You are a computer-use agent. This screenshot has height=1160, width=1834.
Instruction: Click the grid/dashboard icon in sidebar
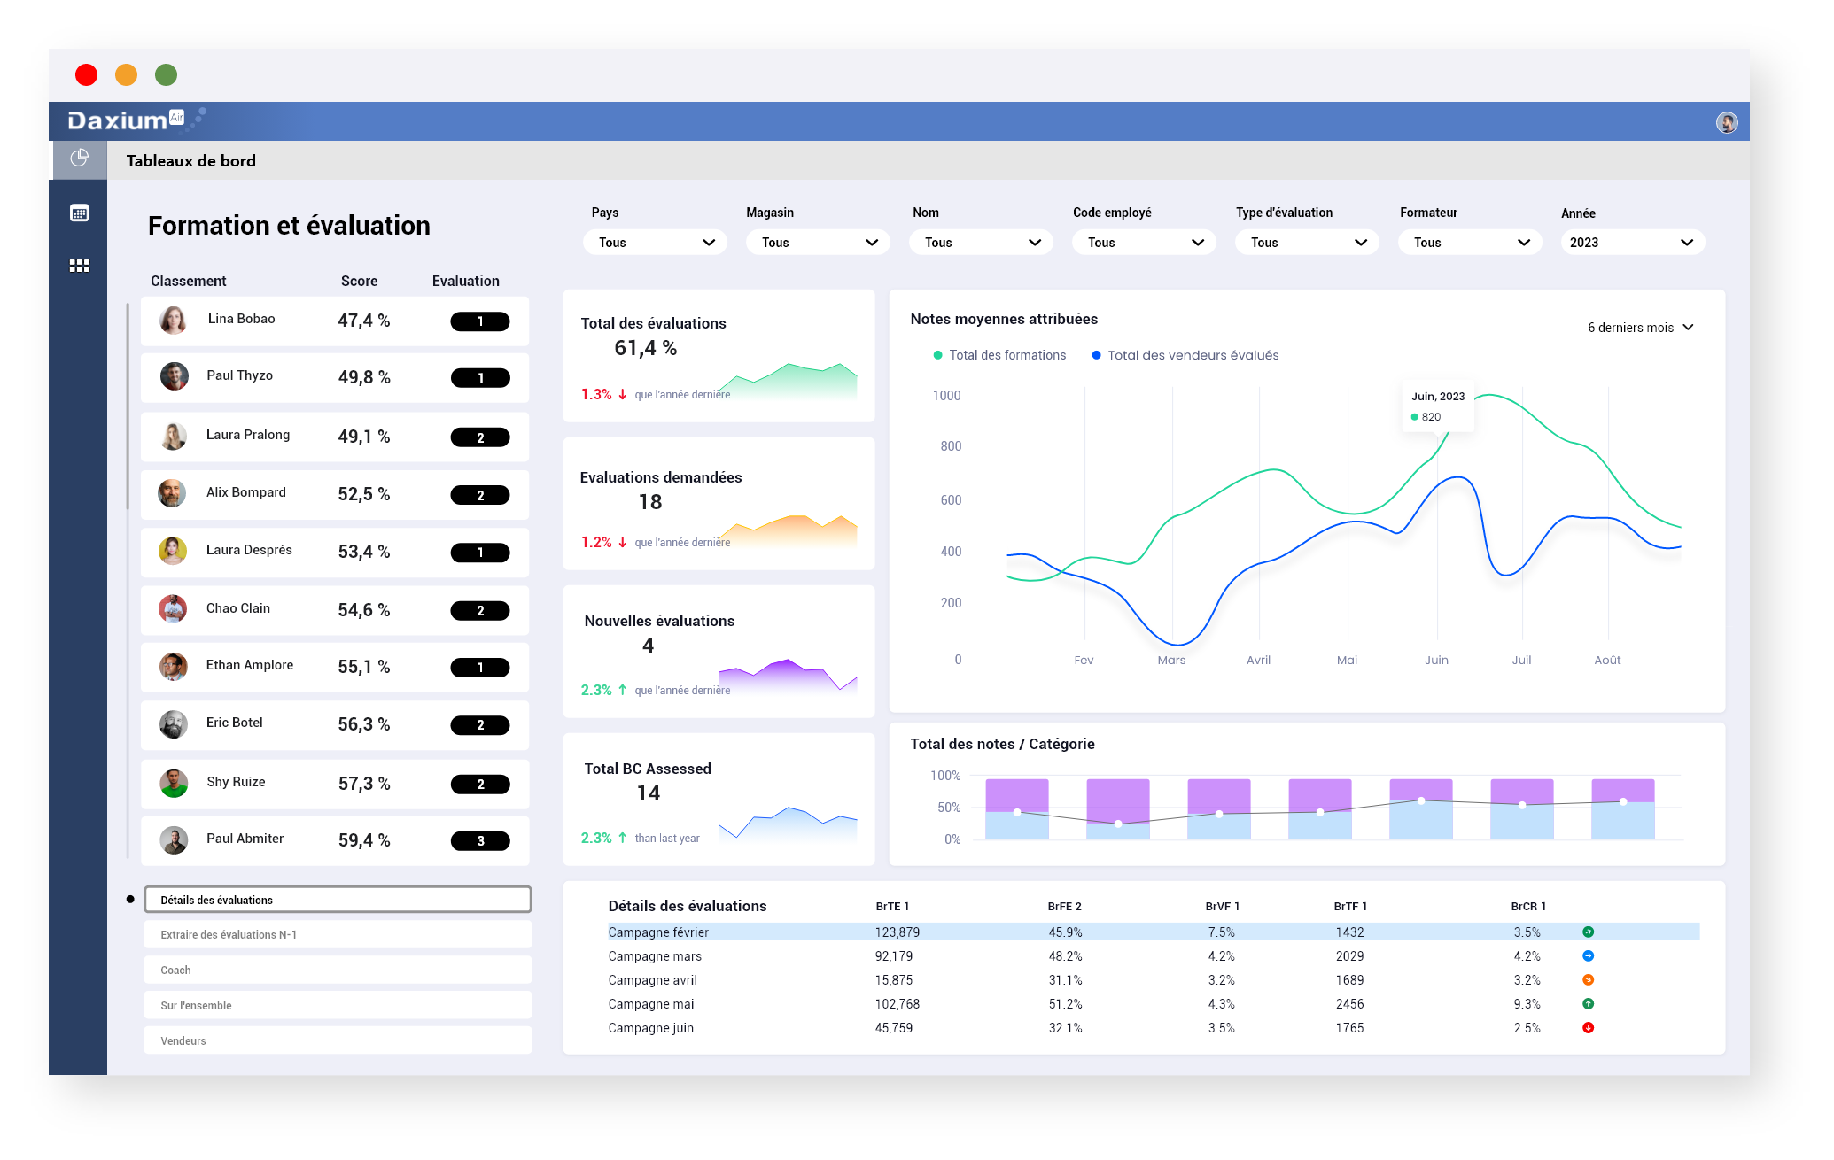point(78,263)
